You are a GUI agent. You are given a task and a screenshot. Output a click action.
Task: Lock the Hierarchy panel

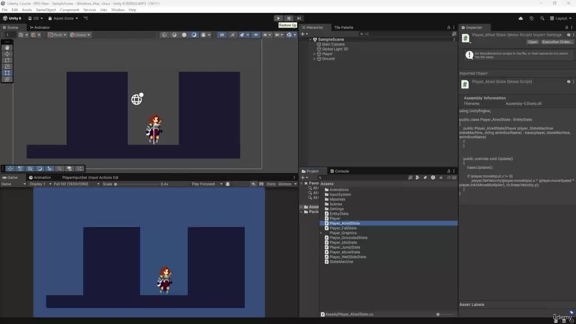[x=449, y=27]
